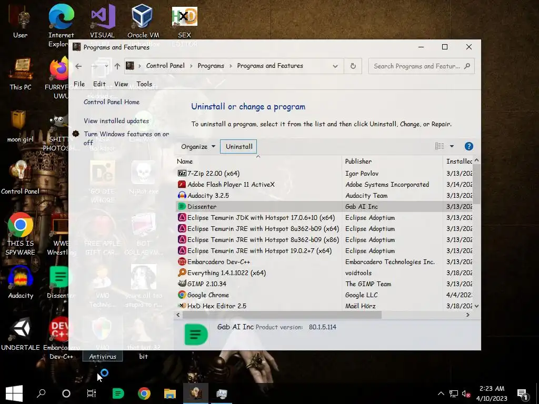
Task: Click the vertical scrollbar thumb
Action: 476,184
